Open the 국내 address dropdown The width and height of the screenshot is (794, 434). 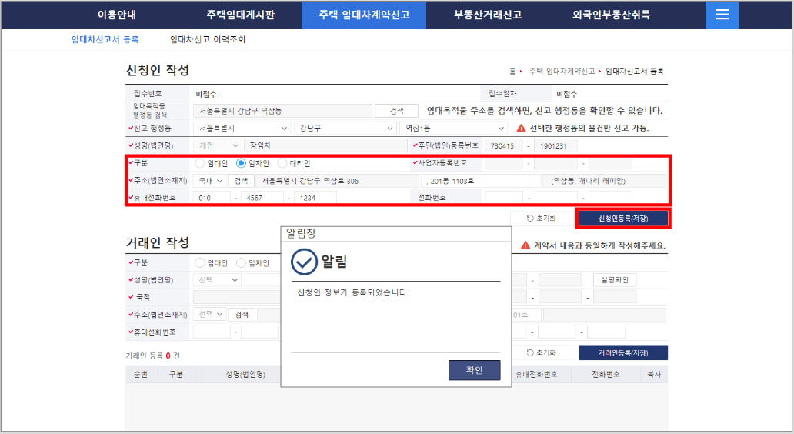[209, 181]
